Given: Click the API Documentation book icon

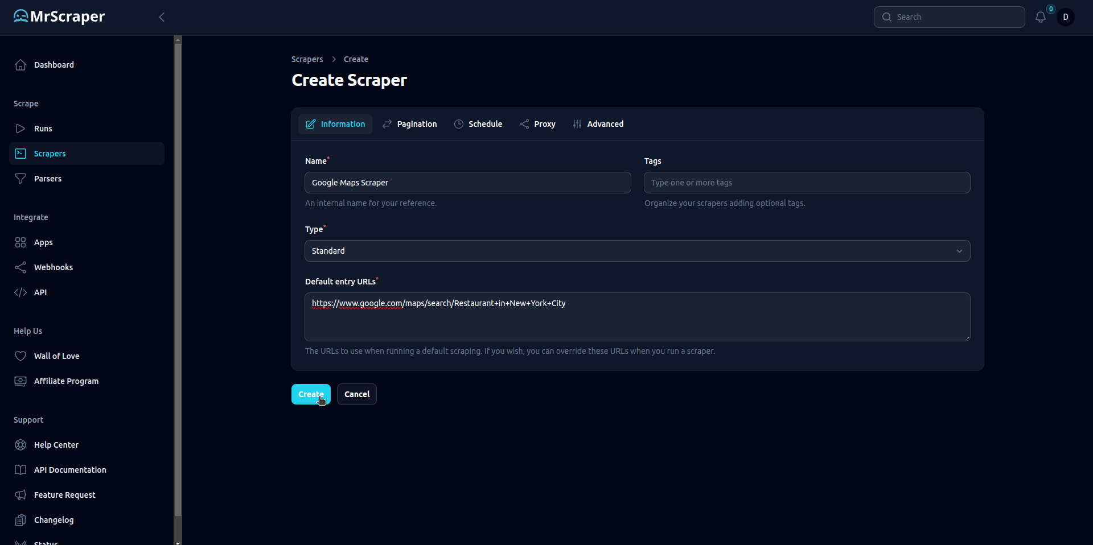Looking at the screenshot, I should click(x=20, y=470).
